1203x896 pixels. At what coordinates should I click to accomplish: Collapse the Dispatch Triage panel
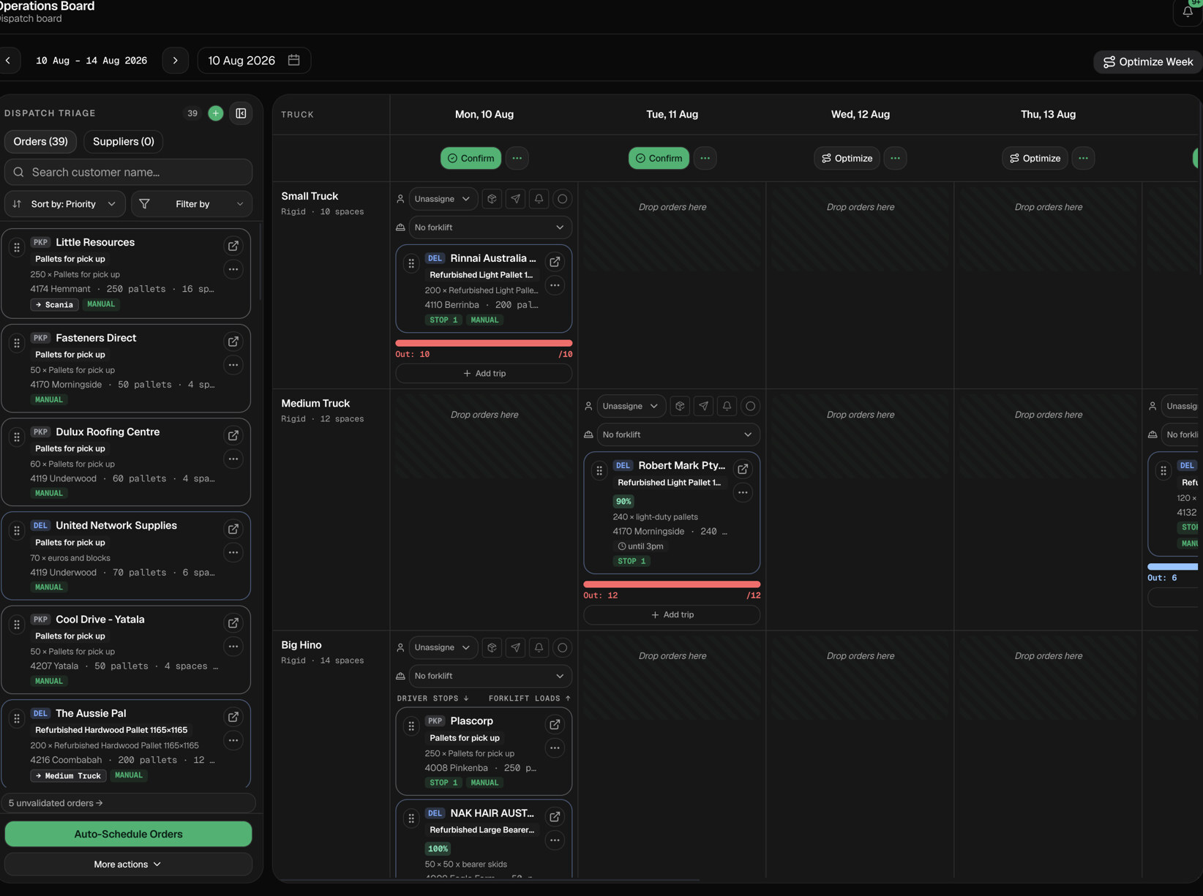(x=241, y=113)
